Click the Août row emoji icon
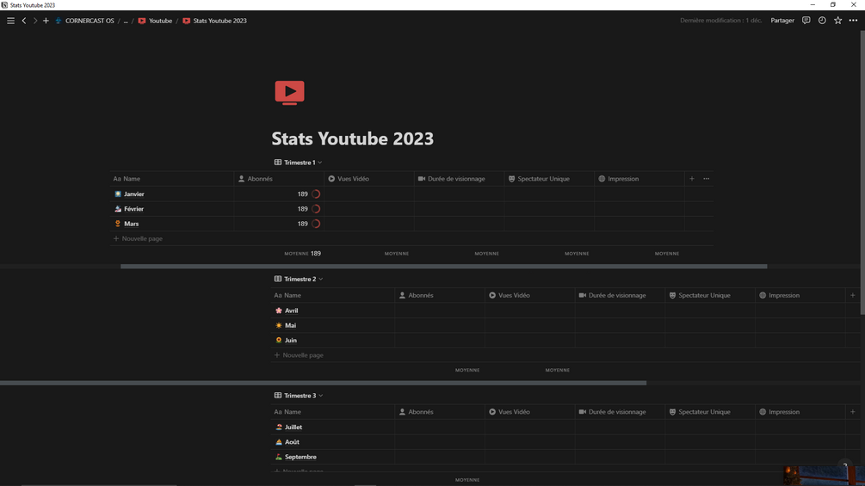 coord(279,442)
